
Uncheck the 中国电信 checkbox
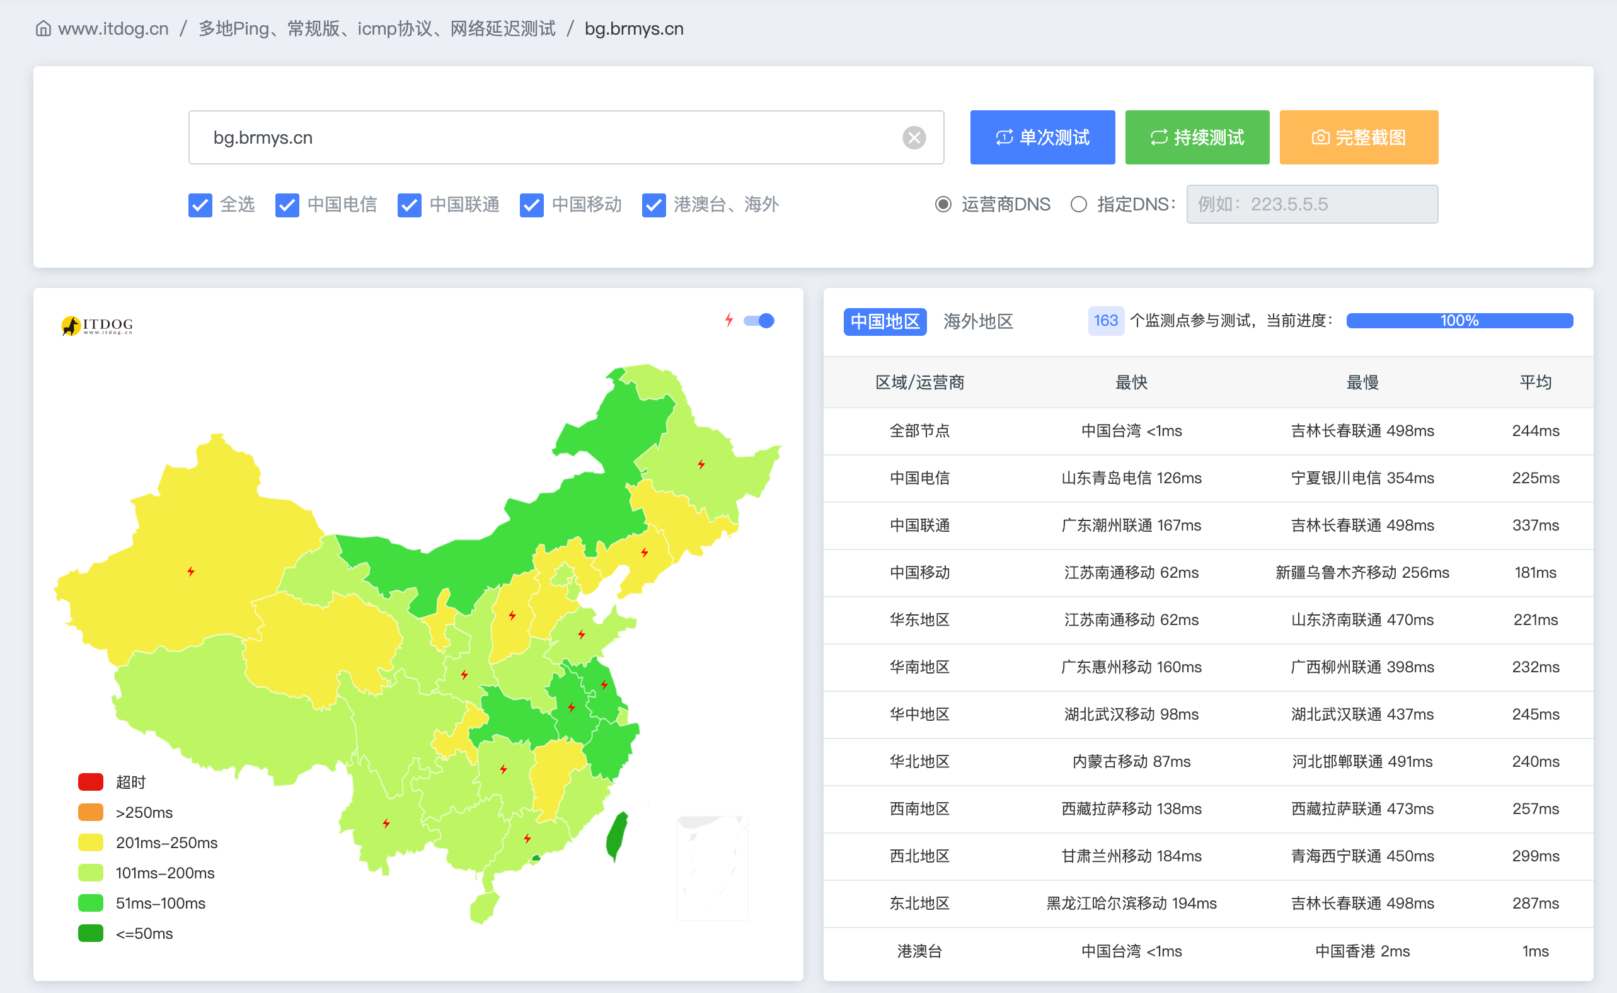point(287,205)
